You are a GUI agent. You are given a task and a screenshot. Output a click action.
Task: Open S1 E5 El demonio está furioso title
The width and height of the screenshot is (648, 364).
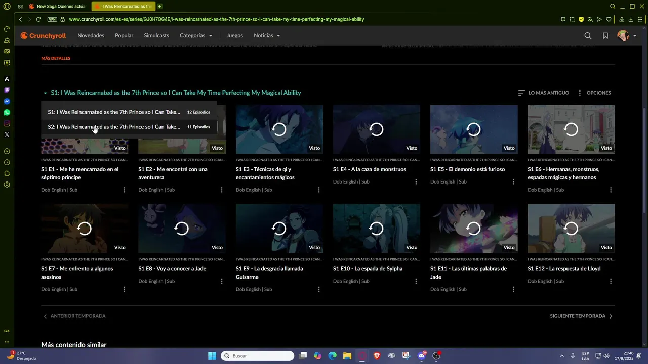pos(467,169)
